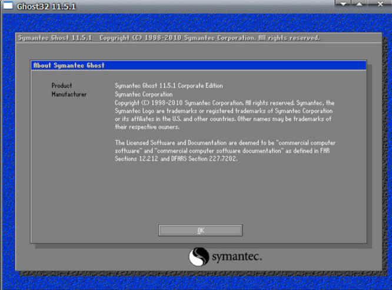
Task: Click the Ghost32 window system icon
Action: click(x=8, y=5)
